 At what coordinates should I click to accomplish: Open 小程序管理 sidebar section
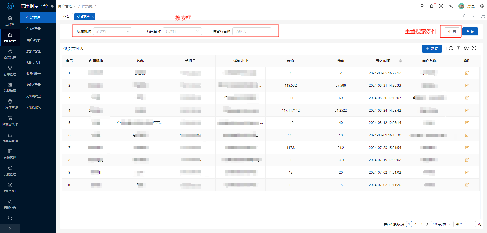tap(10, 104)
